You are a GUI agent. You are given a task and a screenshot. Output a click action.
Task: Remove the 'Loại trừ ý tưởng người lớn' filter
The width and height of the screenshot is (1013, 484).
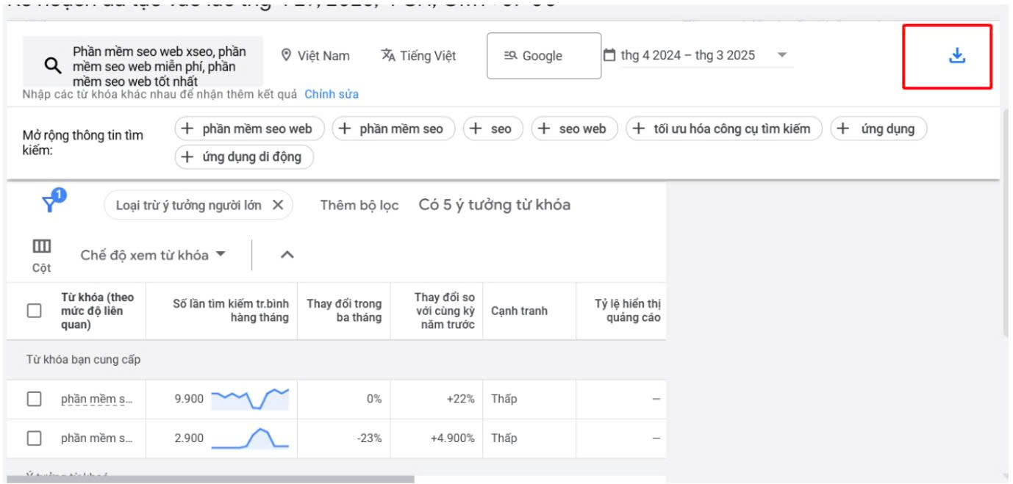pyautogui.click(x=278, y=206)
